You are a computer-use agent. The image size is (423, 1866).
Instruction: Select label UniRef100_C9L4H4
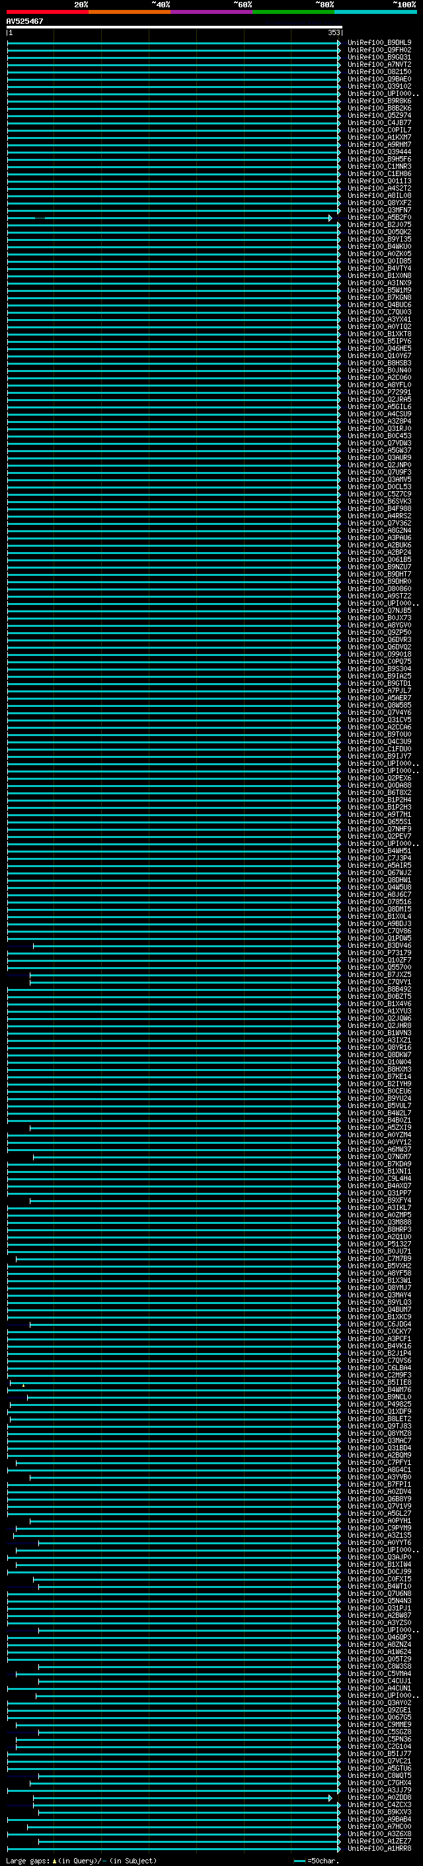coord(379,1178)
